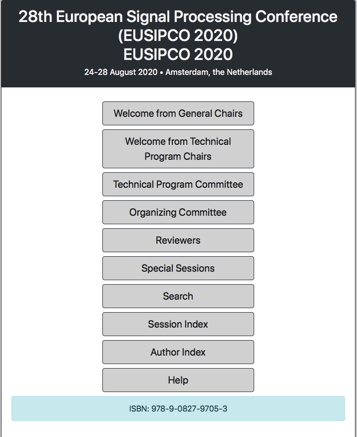Open the Help page
Viewport: 357px width, 437px height.
tap(178, 380)
